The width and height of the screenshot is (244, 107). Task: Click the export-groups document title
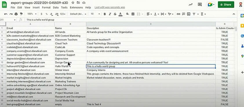tap(39, 3)
